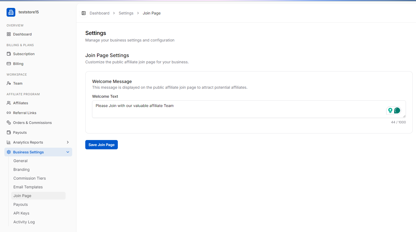Viewport: 416px width, 232px height.
Task: Click inside the Welcome Text textarea
Action: point(249,109)
